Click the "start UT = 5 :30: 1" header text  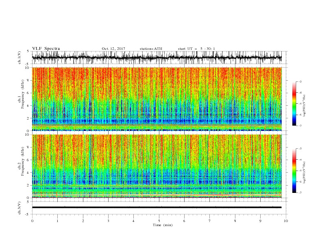click(196, 49)
